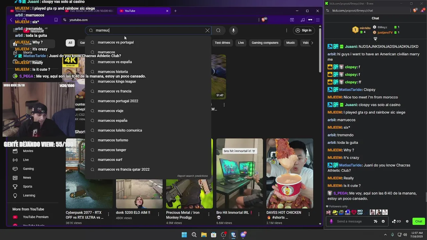Select the Gaming computers chip
The height and width of the screenshot is (240, 427).
[x=265, y=43]
